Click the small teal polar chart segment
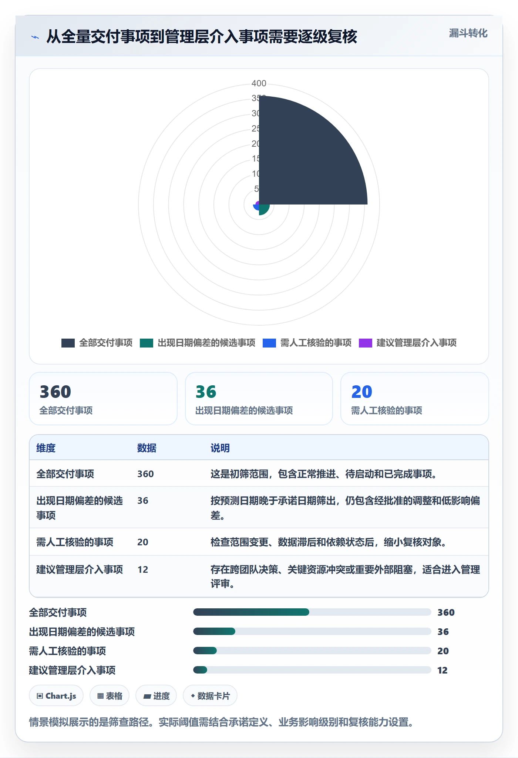The height and width of the screenshot is (758, 518). [263, 209]
